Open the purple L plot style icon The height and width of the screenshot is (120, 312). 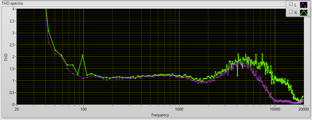[x=304, y=4]
